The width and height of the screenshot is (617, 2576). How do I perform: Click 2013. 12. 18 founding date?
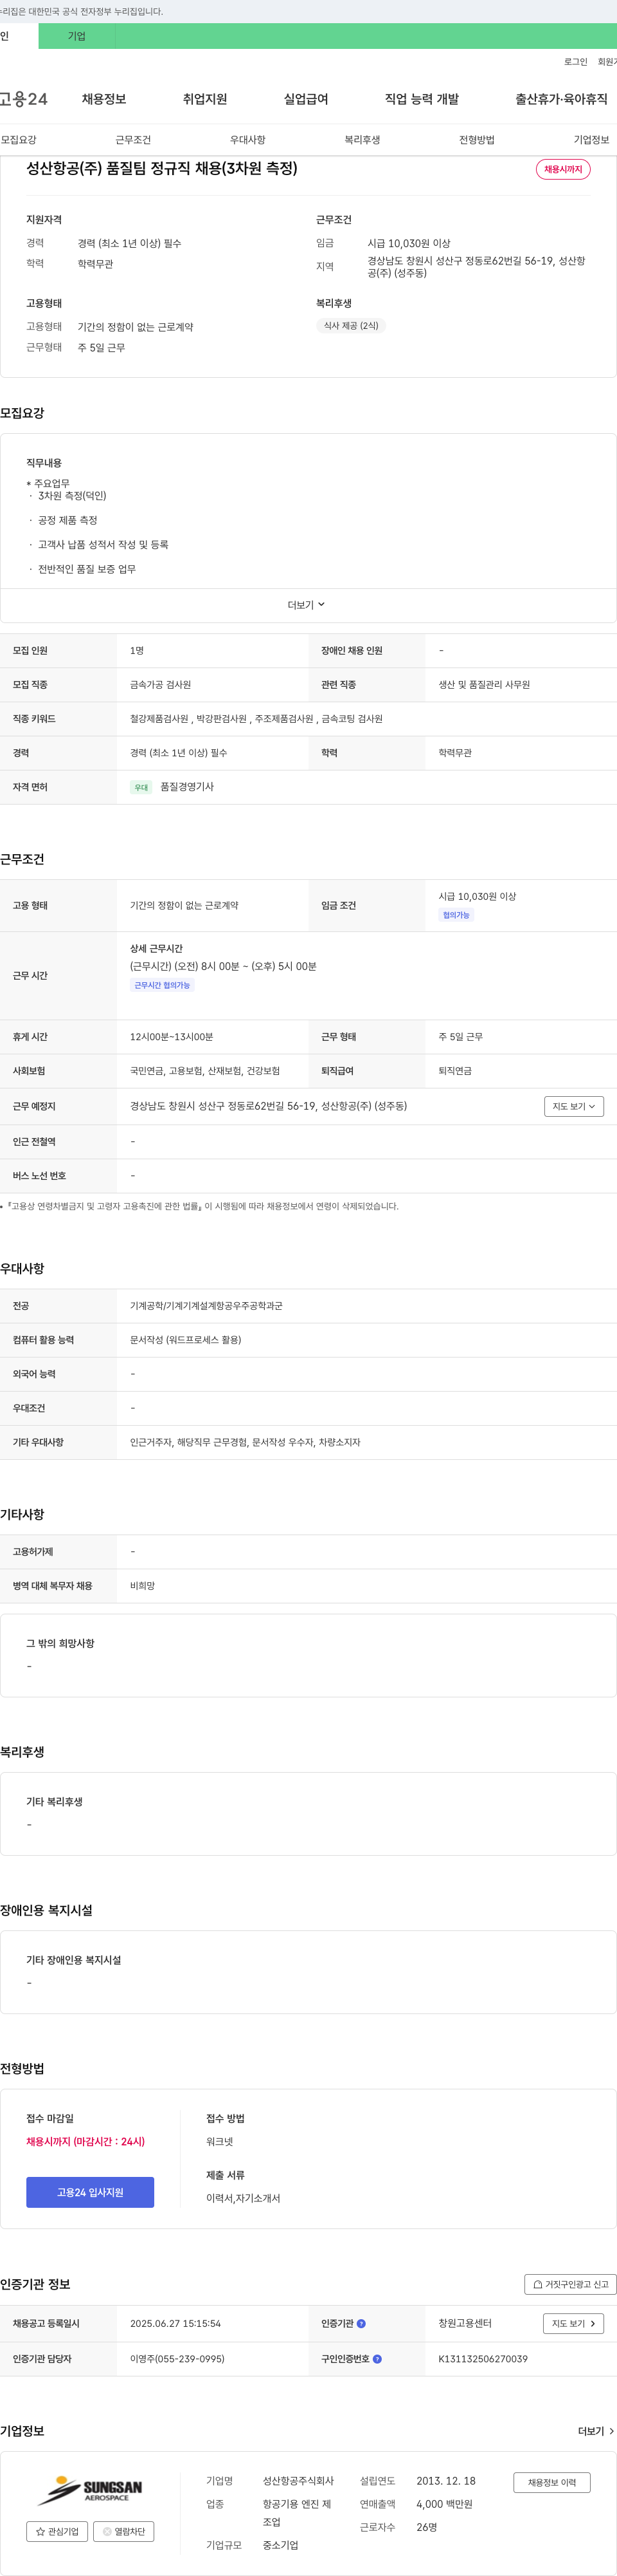coord(446,2481)
